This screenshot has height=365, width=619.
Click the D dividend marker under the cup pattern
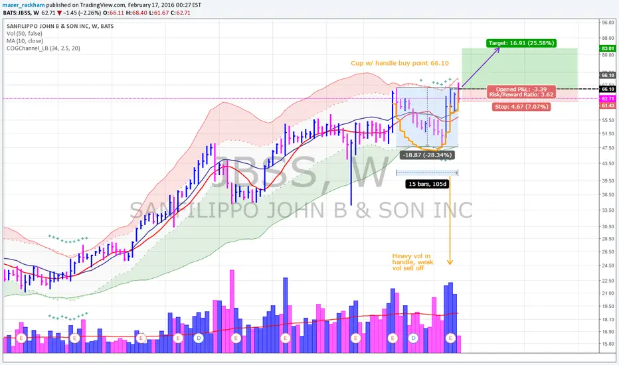point(413,338)
